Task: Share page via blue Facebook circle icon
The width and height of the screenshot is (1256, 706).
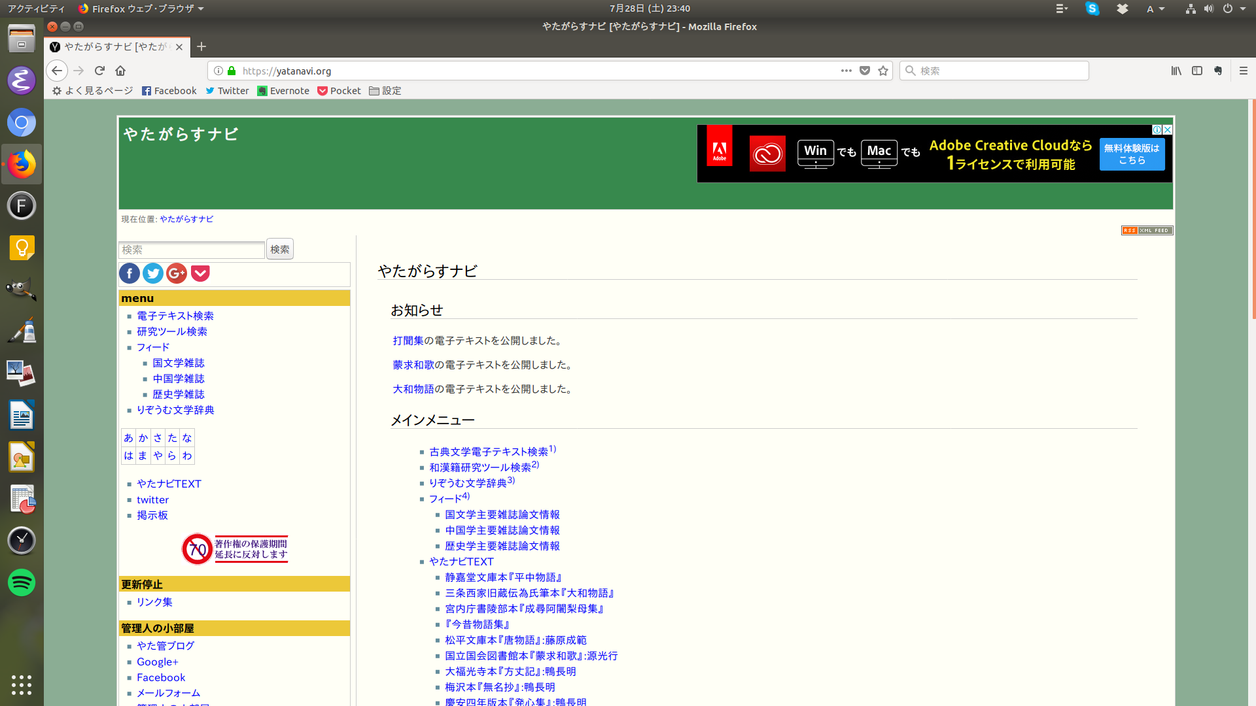Action: [130, 273]
